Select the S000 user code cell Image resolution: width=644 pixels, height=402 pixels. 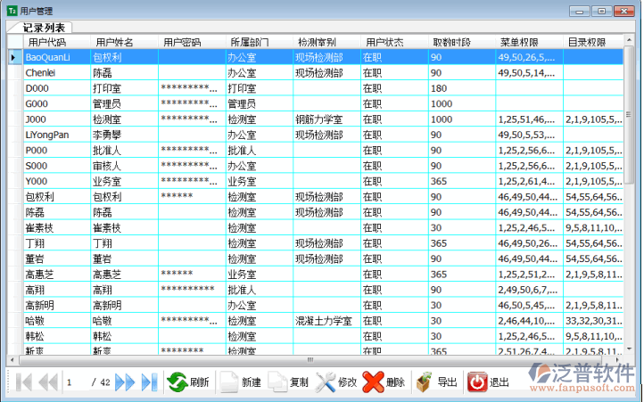coord(57,166)
